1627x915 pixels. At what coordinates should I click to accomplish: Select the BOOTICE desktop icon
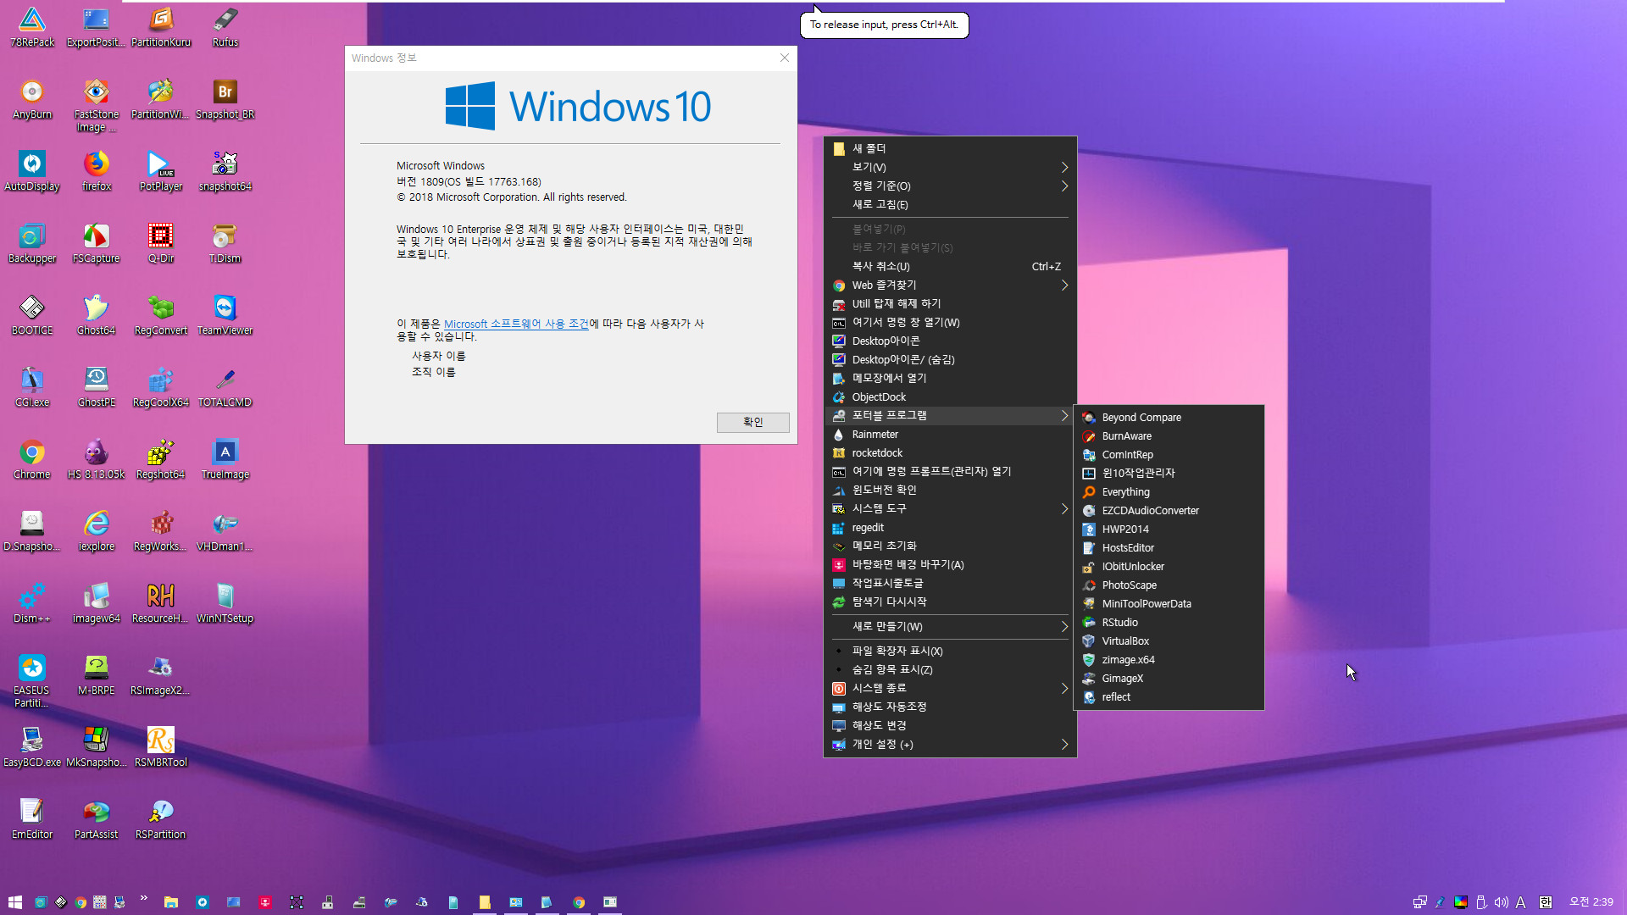(x=32, y=315)
